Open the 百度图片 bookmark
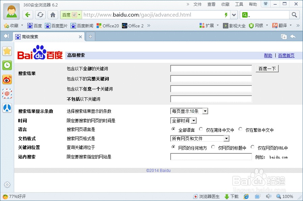Viewport: 303px width, 201px height. [x=56, y=26]
